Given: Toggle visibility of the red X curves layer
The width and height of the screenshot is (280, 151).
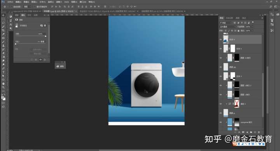Looking at the screenshot, I should pyautogui.click(x=221, y=104).
